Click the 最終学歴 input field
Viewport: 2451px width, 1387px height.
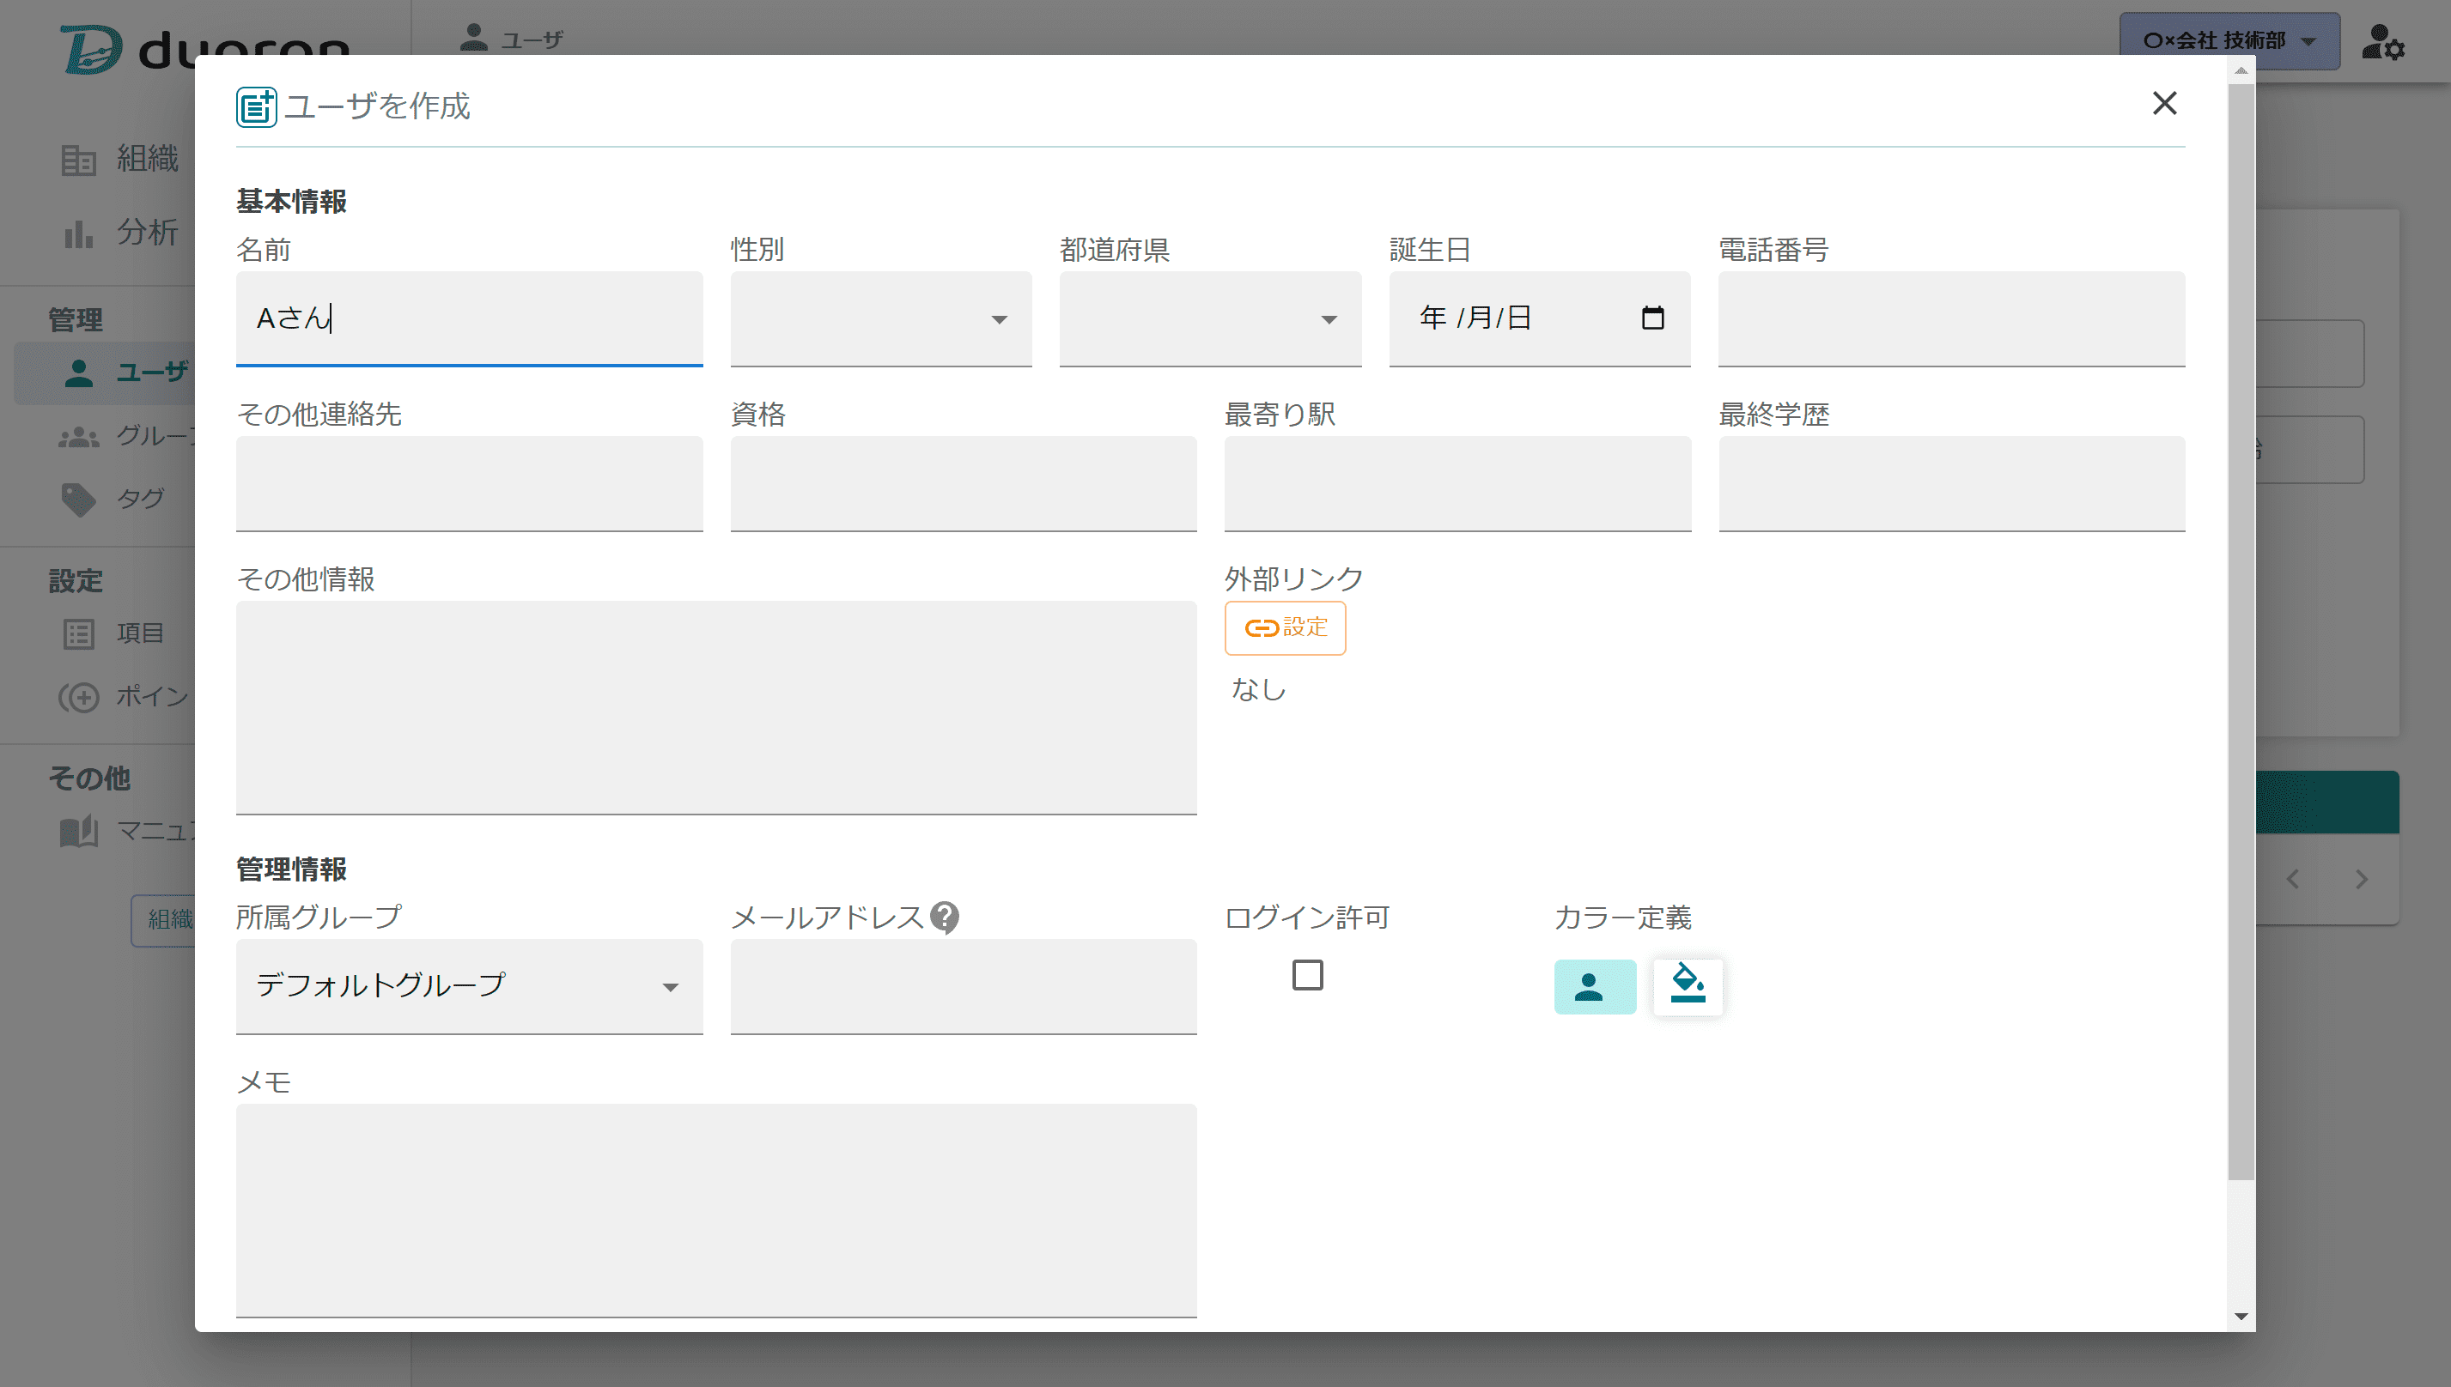tap(1950, 483)
